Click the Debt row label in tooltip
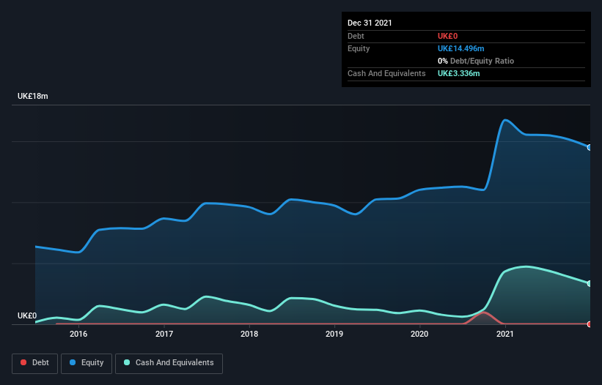Viewport: 602px width, 385px height. tap(356, 36)
